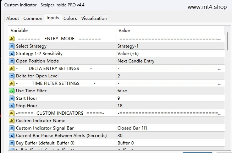Select the Custom Indicator Signal Bar label

[45, 128]
